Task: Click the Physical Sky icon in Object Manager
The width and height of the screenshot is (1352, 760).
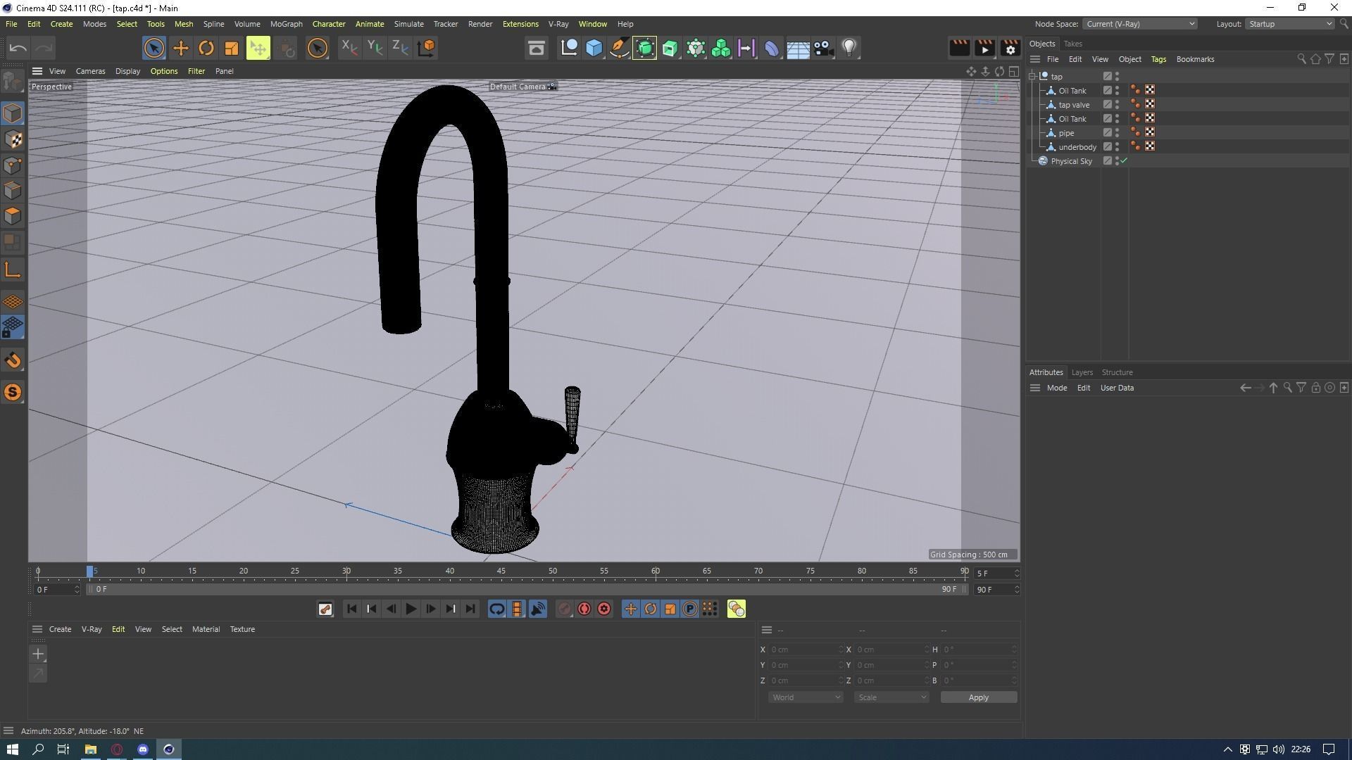Action: pos(1043,161)
